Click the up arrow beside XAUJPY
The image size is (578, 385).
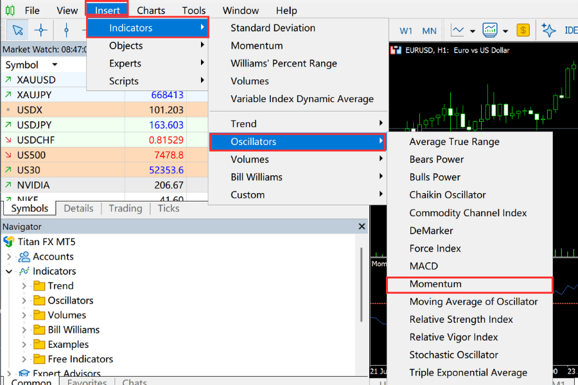[x=8, y=95]
